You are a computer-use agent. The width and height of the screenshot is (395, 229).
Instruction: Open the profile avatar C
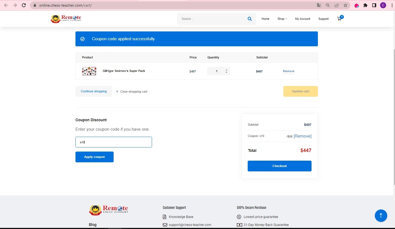coord(383,5)
